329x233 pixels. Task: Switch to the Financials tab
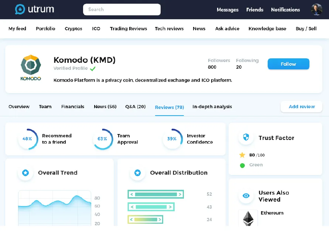point(73,107)
